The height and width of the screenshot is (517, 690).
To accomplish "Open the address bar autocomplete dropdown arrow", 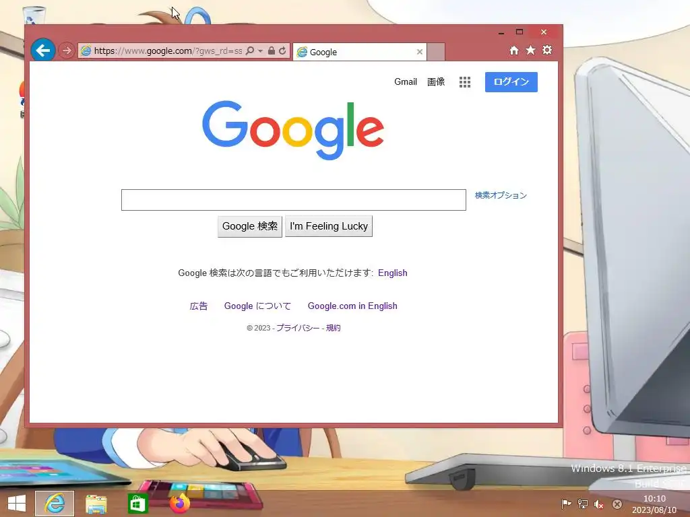I will click(260, 51).
